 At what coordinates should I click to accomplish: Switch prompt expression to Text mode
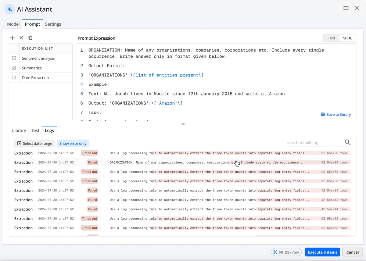click(x=331, y=38)
